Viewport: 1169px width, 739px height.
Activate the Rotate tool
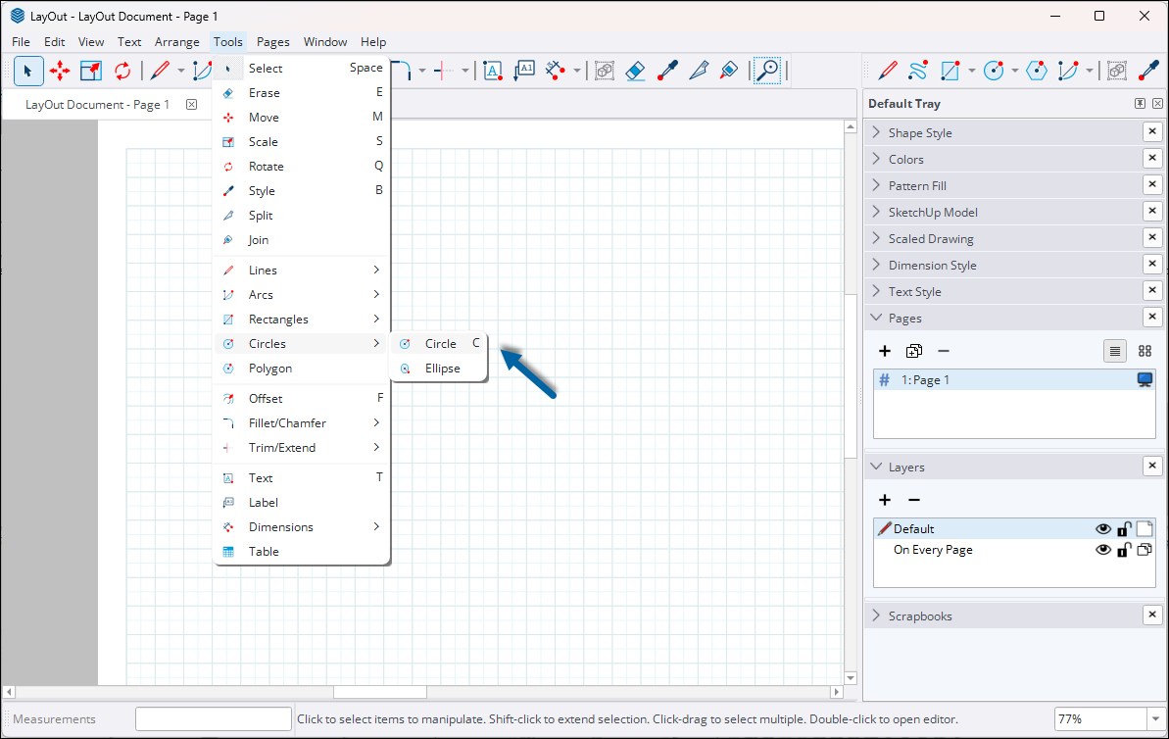[x=122, y=71]
